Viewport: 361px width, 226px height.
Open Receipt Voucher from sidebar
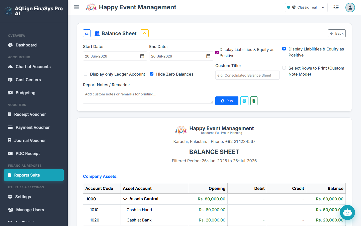point(34,114)
